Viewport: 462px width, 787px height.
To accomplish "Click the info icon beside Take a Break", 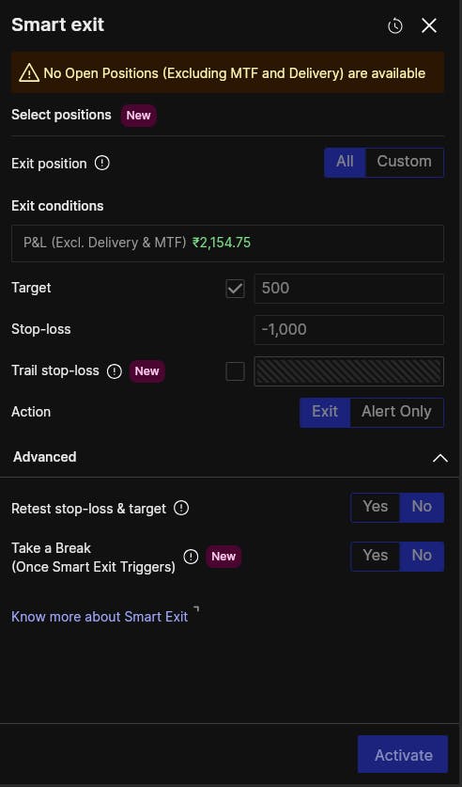I will pos(191,557).
